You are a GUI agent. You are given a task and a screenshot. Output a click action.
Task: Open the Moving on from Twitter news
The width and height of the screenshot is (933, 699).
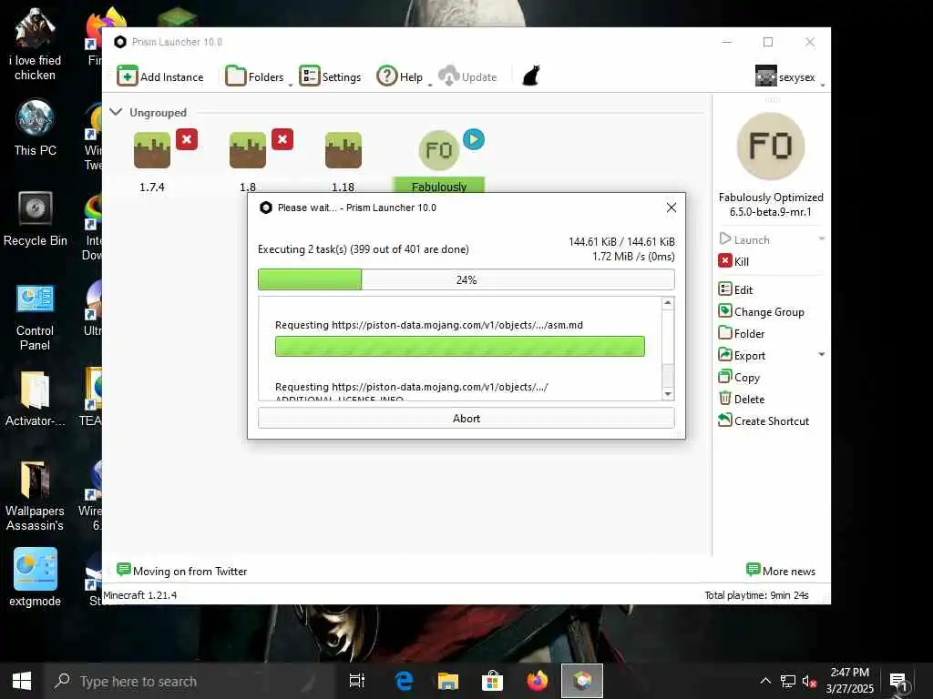point(182,571)
